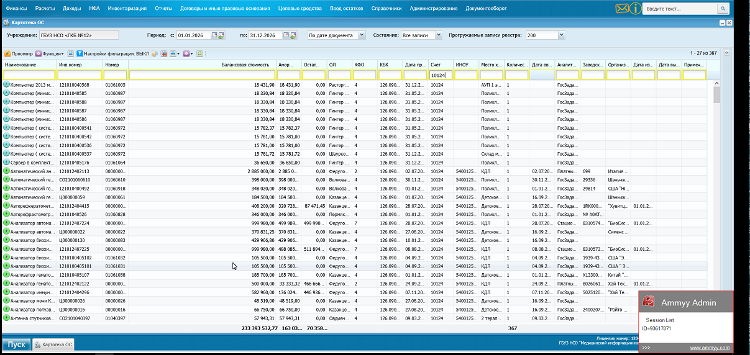Viewport: 750px width, 355px height.
Task: Click the inventory number СО2101060610
Action: coord(75,179)
